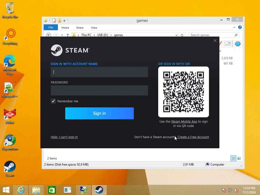Open the Steam desktop shortcut
This screenshot has height=195, width=260.
coord(10,169)
